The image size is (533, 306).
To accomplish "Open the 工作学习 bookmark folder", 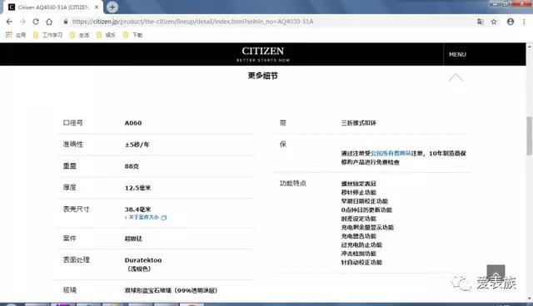I will pyautogui.click(x=47, y=35).
